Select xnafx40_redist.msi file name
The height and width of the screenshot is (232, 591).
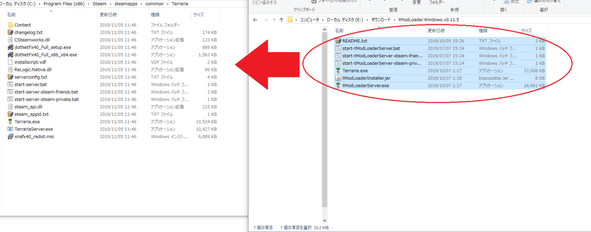(34, 136)
